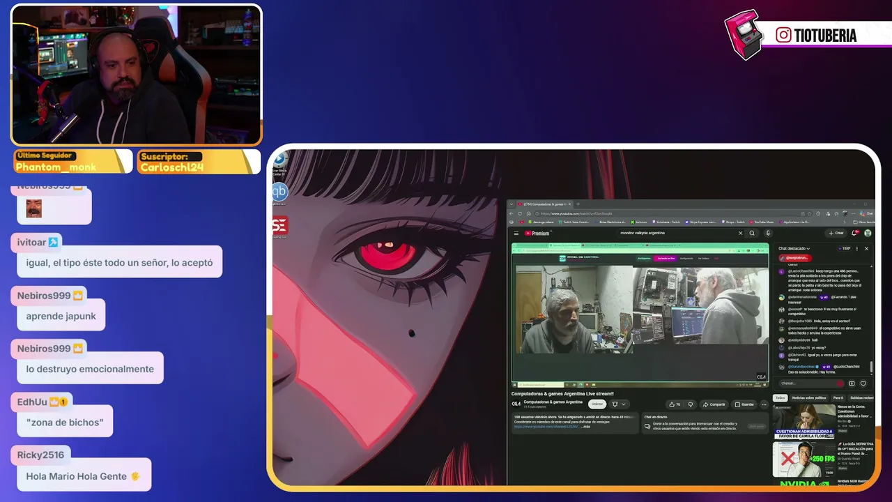Screen dimensions: 892x502
Task: Save the video with Guardar
Action: tap(745, 404)
